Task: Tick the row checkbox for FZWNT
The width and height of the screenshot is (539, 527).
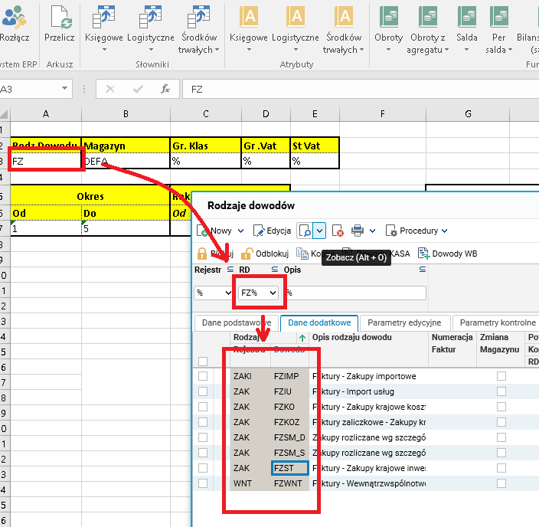Action: (x=203, y=483)
